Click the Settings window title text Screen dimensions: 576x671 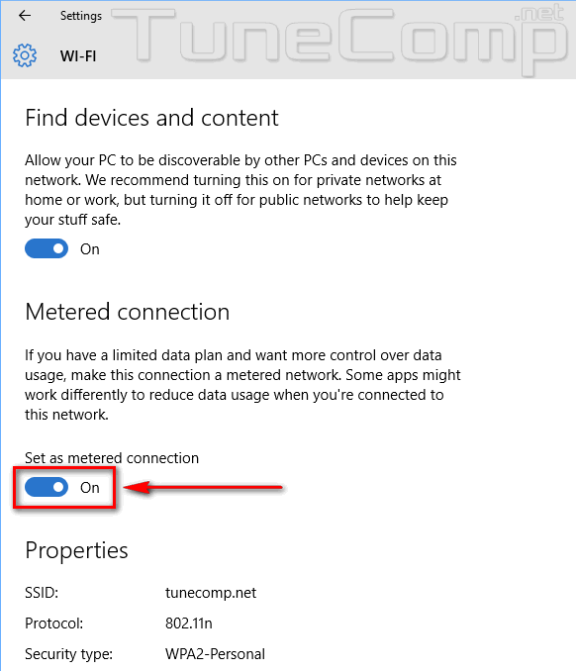81,16
